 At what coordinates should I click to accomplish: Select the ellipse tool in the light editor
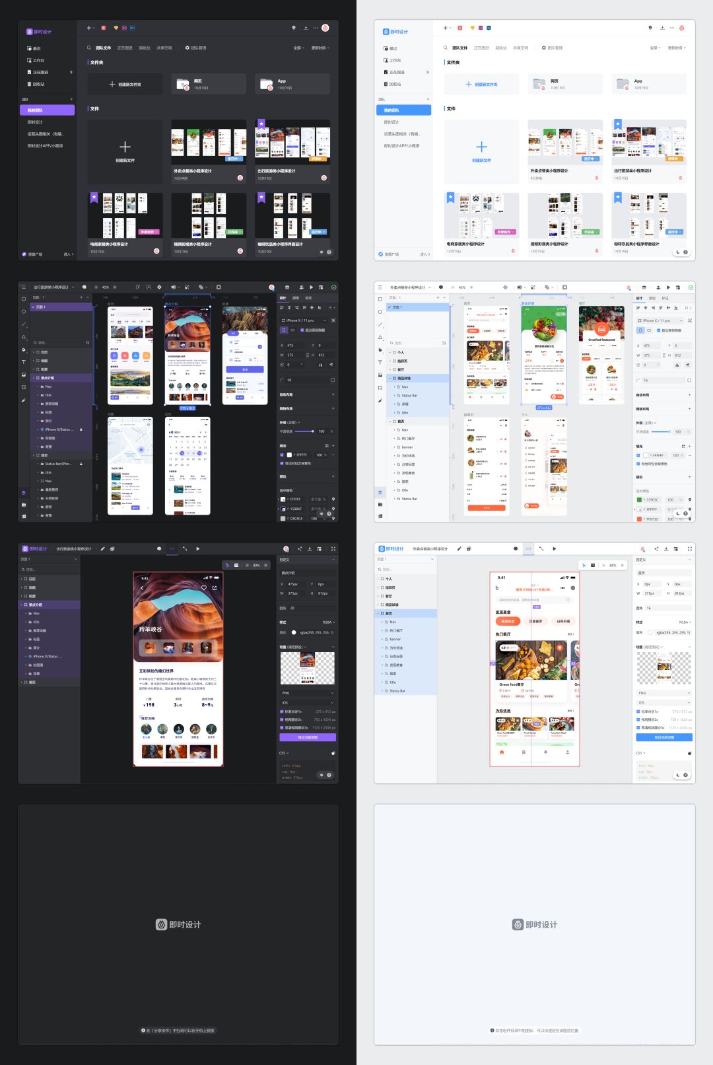(x=380, y=311)
